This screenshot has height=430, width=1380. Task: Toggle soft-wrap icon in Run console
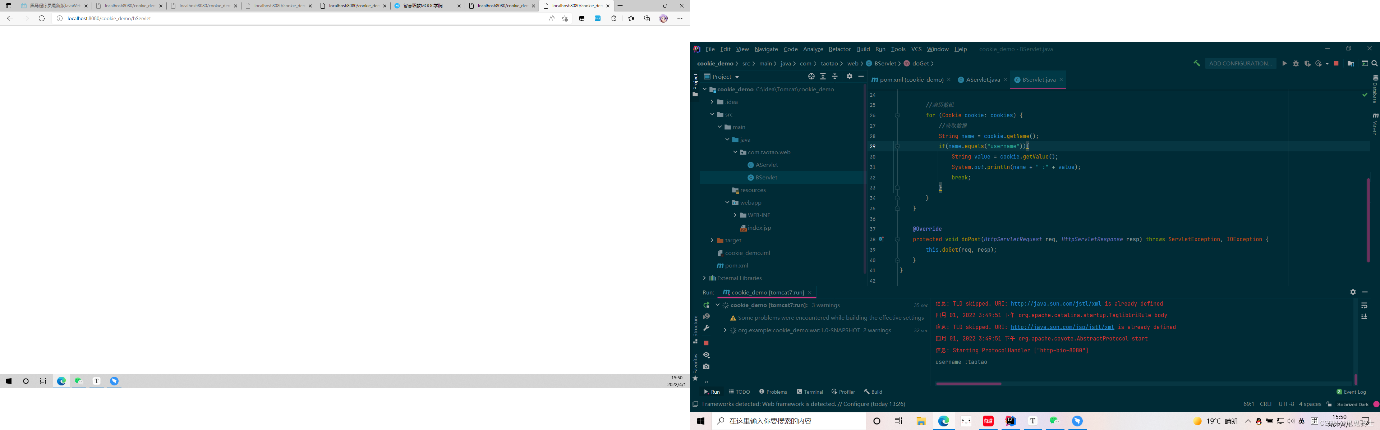pyautogui.click(x=1364, y=306)
